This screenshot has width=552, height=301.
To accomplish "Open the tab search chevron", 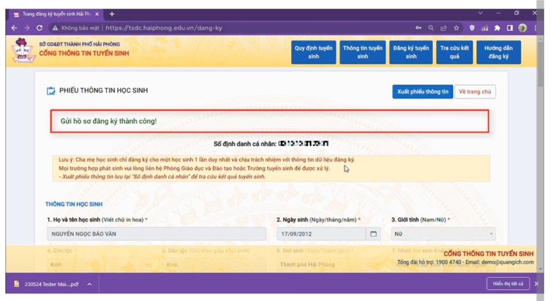I will (480, 13).
